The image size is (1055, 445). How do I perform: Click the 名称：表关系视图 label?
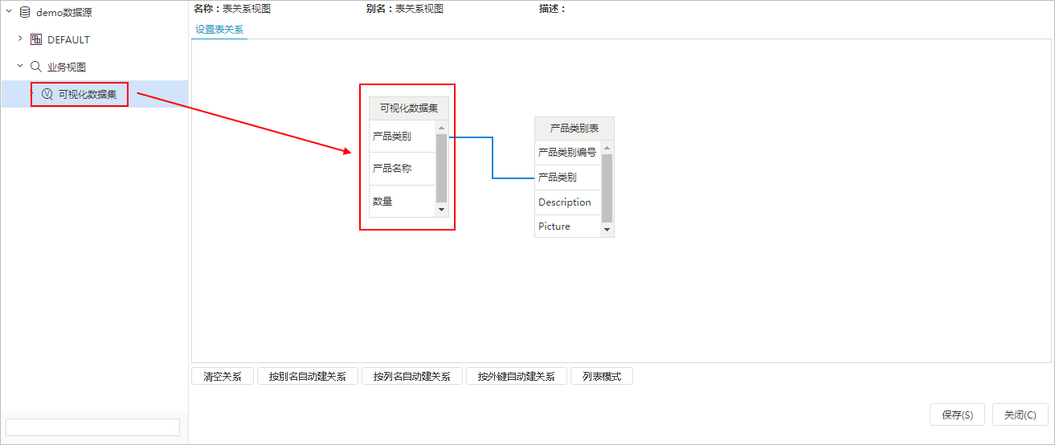click(233, 9)
